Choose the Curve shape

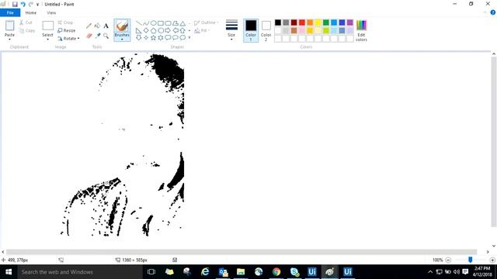click(x=146, y=23)
